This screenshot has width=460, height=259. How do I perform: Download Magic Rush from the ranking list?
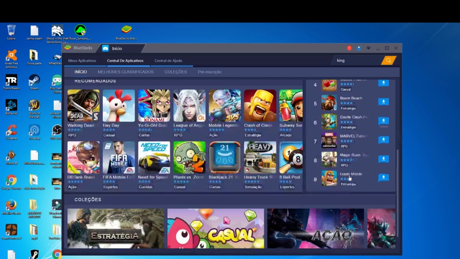(383, 159)
